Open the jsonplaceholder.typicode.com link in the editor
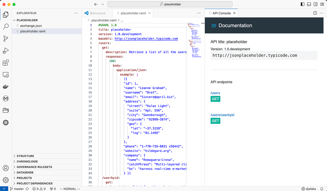Viewport: 327px width, 191px height. 146,38
